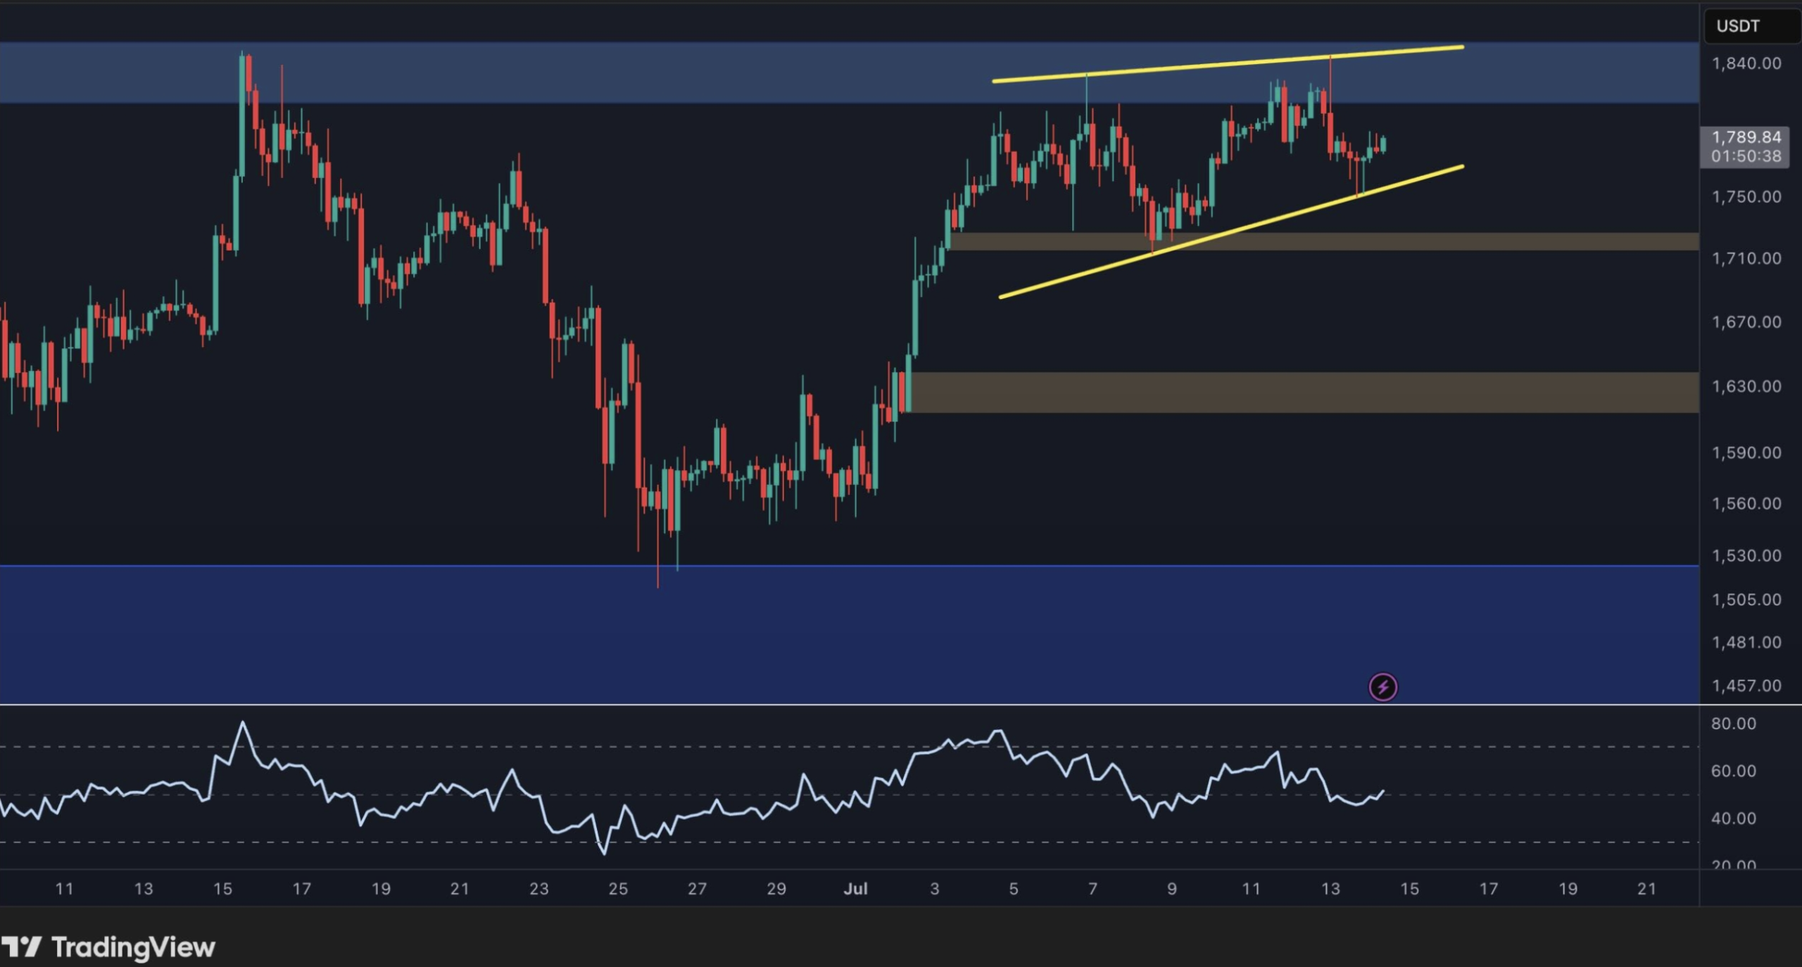Open the TradingView logo link
1802x967 pixels.
[x=108, y=947]
